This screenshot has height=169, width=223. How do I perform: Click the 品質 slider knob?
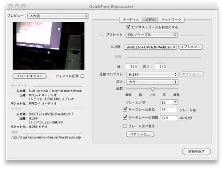[x=153, y=89]
